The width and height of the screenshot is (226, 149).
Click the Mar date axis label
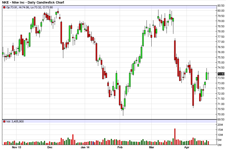pos(152,147)
